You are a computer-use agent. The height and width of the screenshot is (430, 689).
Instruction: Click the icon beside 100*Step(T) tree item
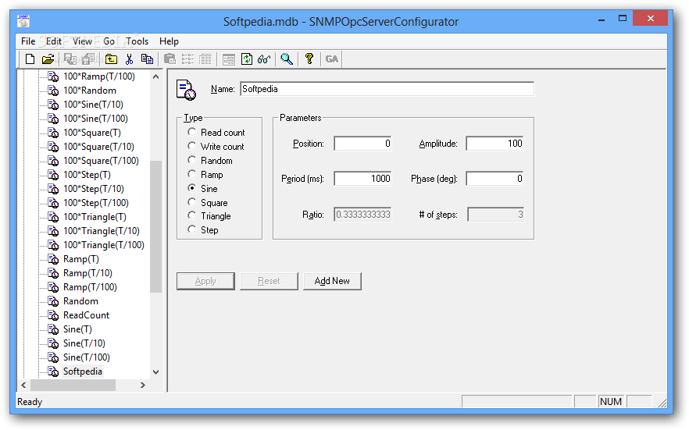pyautogui.click(x=53, y=175)
